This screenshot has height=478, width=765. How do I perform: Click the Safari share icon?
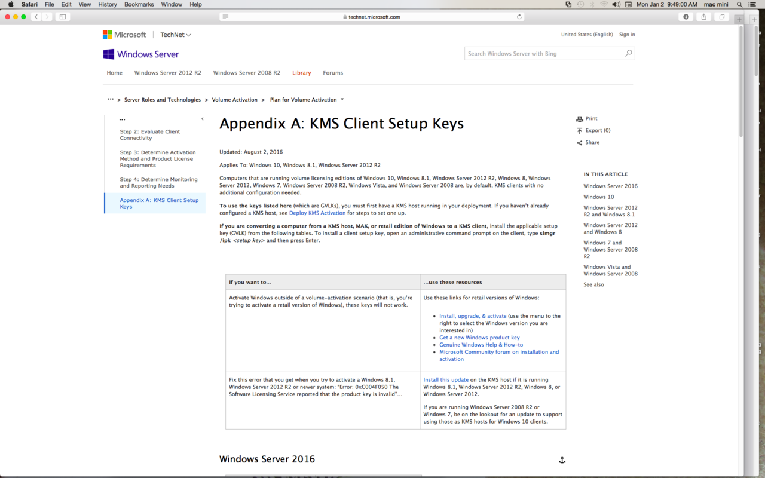pyautogui.click(x=704, y=17)
